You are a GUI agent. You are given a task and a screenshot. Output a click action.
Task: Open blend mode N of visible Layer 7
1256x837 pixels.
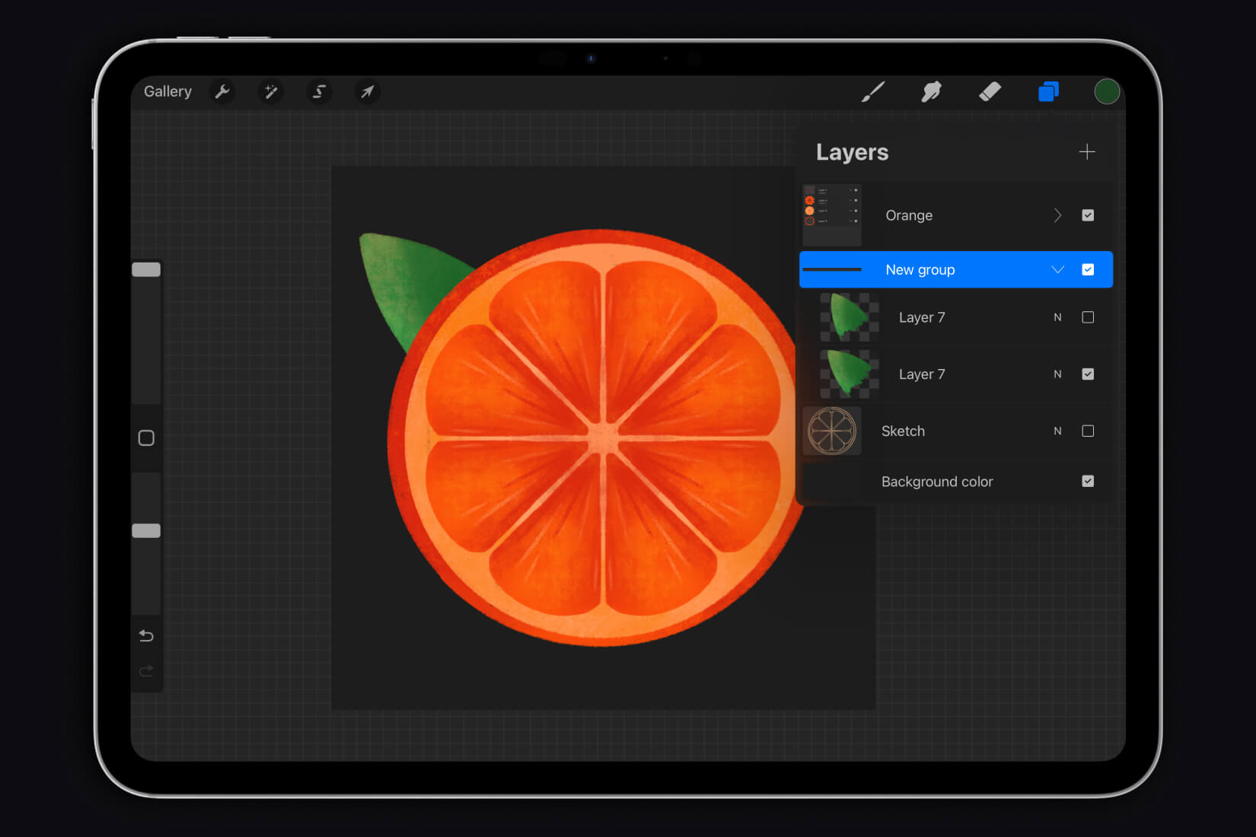click(x=1057, y=374)
